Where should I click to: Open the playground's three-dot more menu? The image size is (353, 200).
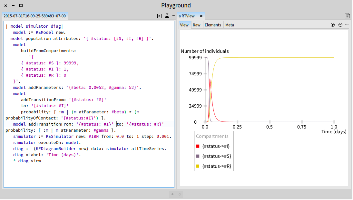pyautogui.click(x=173, y=16)
